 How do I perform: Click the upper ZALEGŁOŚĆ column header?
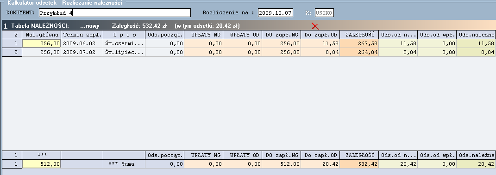359,35
